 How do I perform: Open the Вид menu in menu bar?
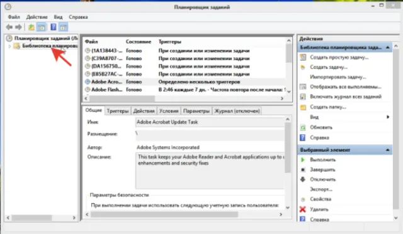[x=58, y=17]
